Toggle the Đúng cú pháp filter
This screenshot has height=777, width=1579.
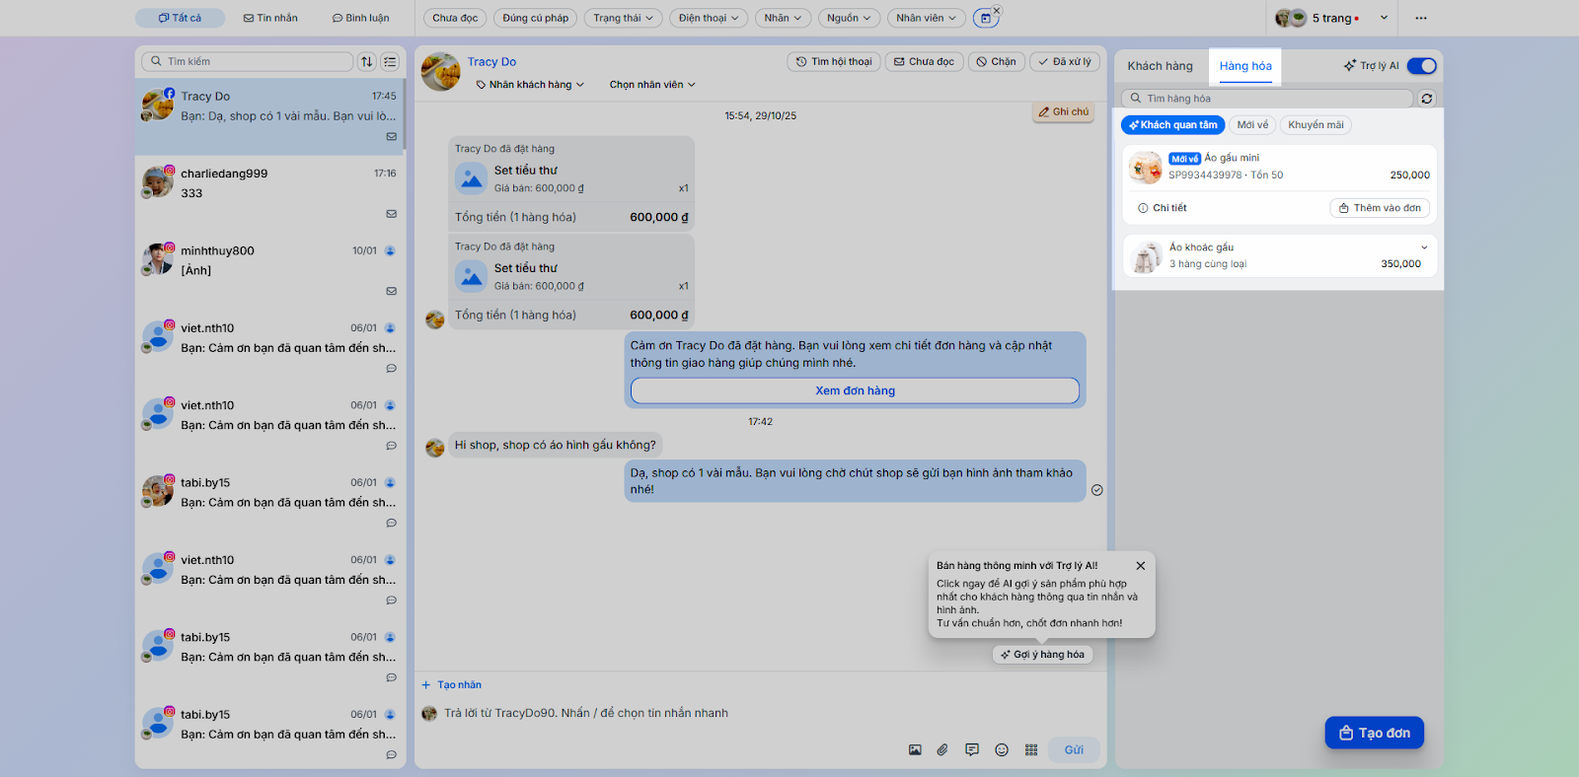pyautogui.click(x=535, y=18)
